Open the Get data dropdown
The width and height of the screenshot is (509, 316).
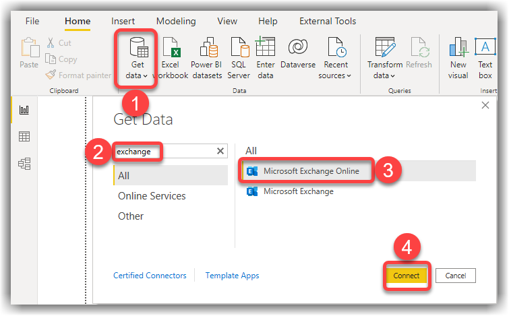coord(136,58)
